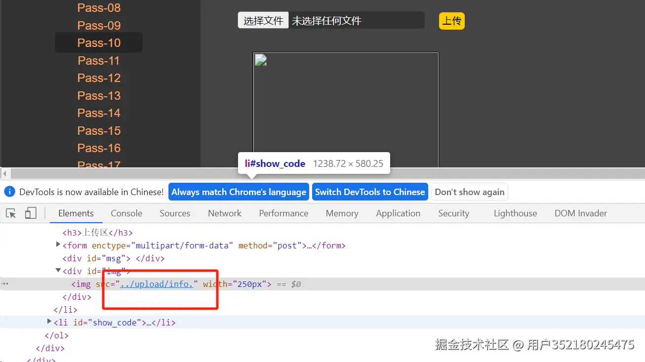
Task: Open Pass-13 in the sidebar
Action: [x=99, y=95]
